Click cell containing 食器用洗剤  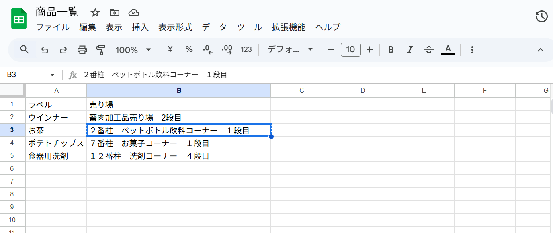[x=56, y=156]
